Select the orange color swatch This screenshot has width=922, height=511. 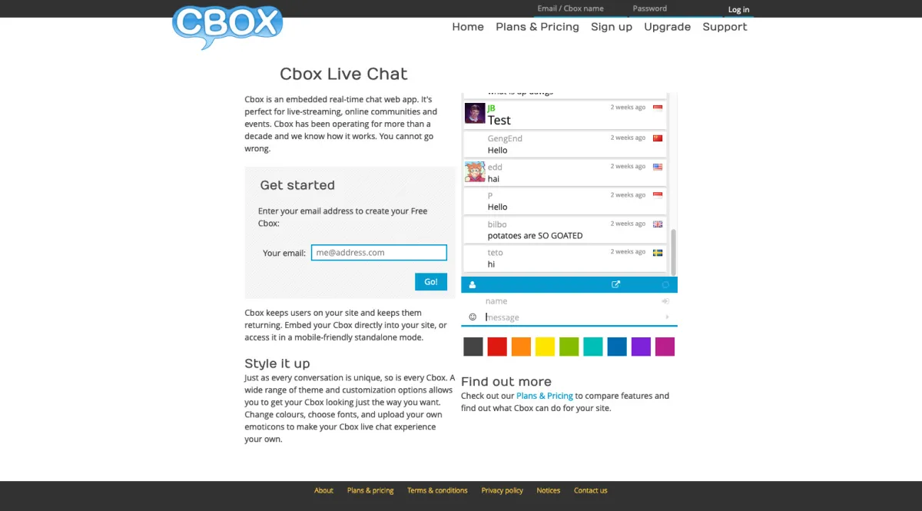pyautogui.click(x=521, y=347)
